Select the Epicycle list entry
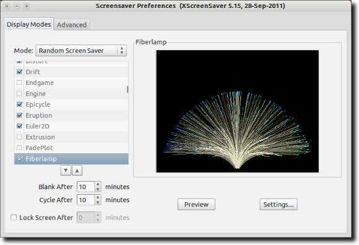 click(71, 104)
